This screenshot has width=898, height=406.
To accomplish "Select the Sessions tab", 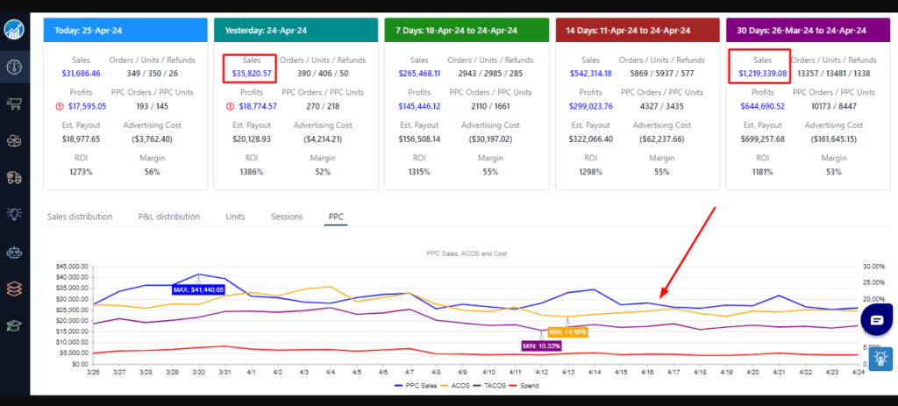I will pyautogui.click(x=286, y=217).
